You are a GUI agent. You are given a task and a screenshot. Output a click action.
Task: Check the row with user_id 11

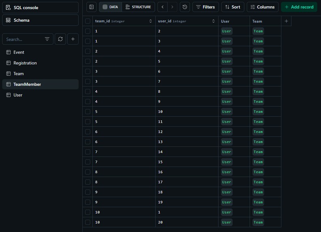pyautogui.click(x=87, y=121)
